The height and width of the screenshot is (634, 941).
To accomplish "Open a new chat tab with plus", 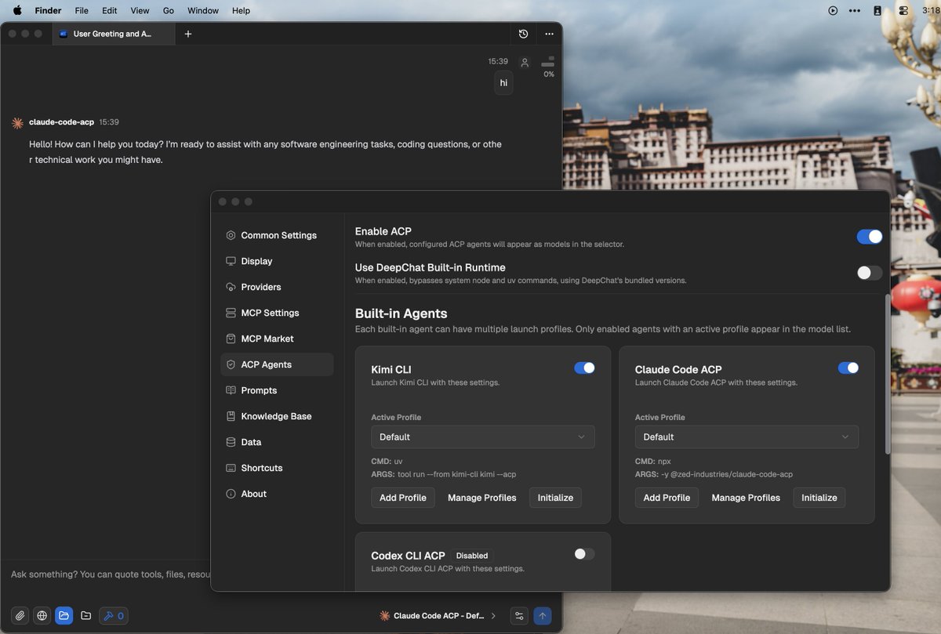I will click(x=188, y=34).
